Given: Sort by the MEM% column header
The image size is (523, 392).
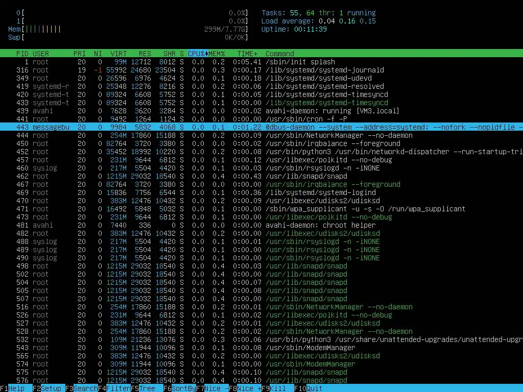Looking at the screenshot, I should (x=217, y=54).
